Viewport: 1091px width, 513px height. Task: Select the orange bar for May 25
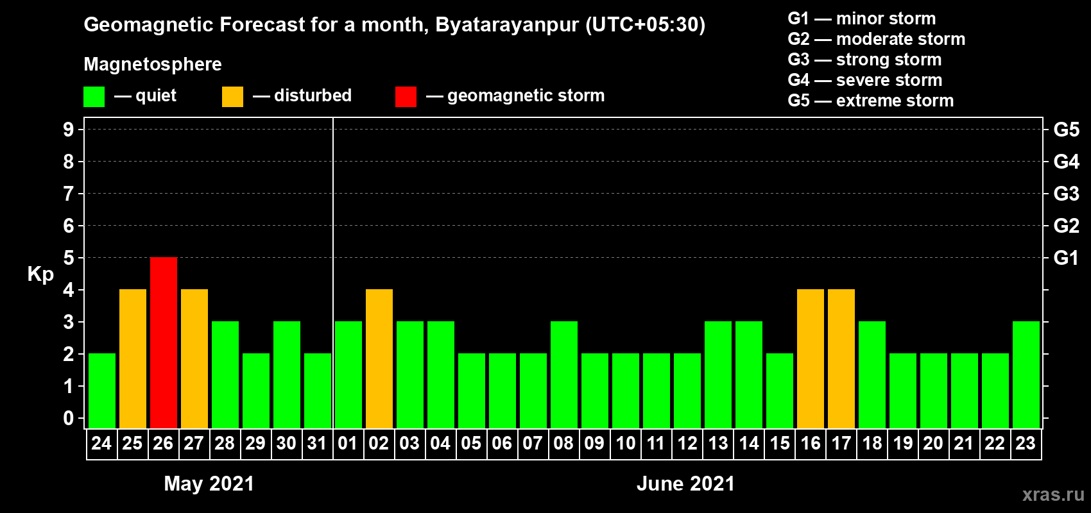click(133, 358)
